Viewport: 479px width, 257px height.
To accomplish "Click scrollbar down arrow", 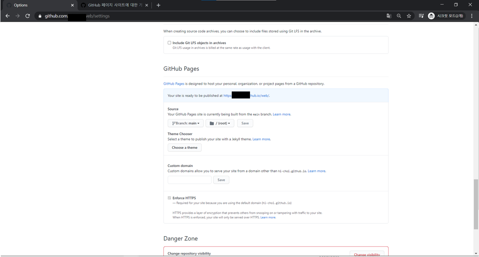I will [x=476, y=253].
